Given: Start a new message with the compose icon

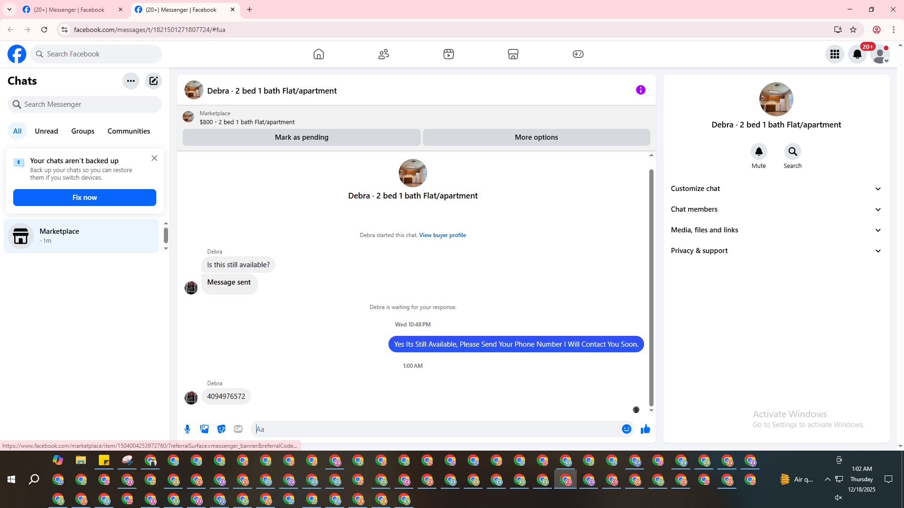Looking at the screenshot, I should (153, 81).
